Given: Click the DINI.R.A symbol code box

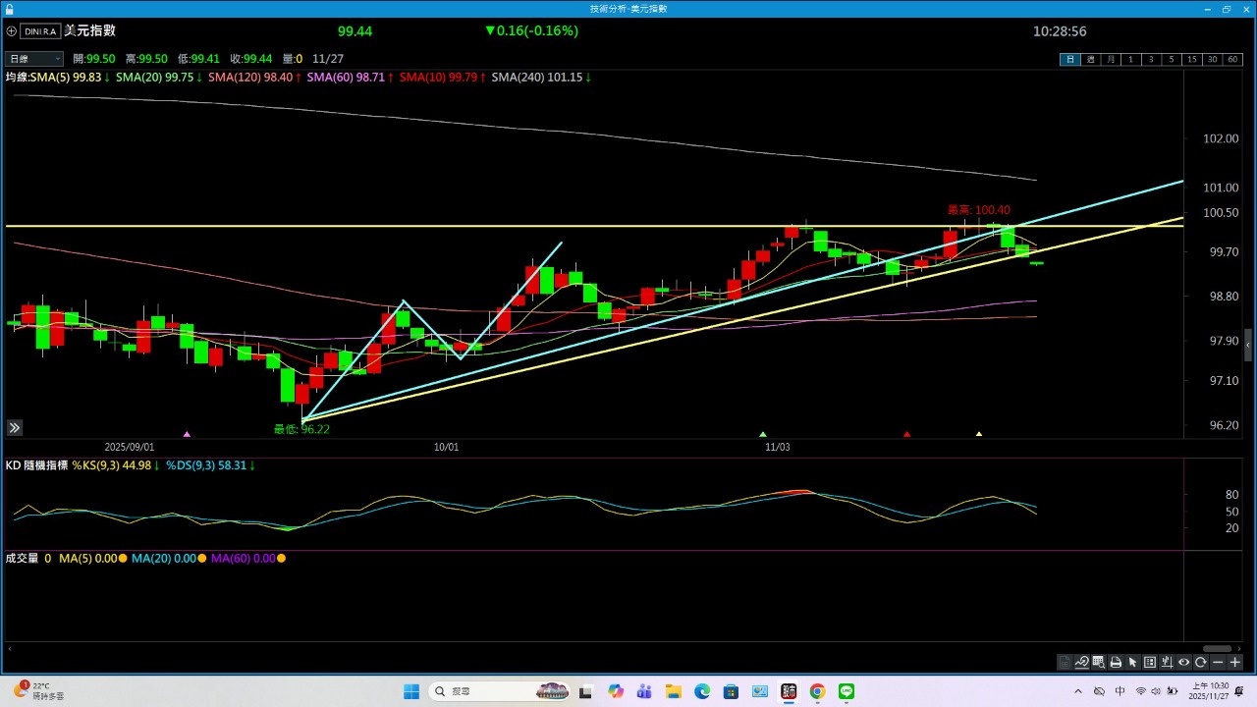Looking at the screenshot, I should click(40, 31).
